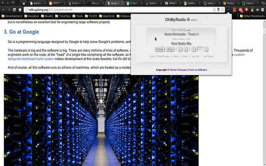
Task: Increase volume with the + button
Action: (x=194, y=49)
